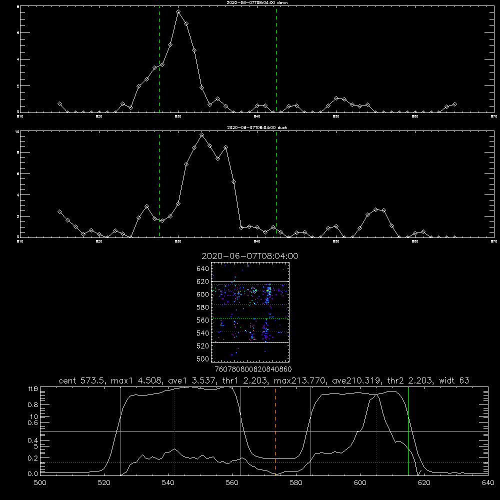Click the highest diamond marker in the dusk plot

pos(202,135)
